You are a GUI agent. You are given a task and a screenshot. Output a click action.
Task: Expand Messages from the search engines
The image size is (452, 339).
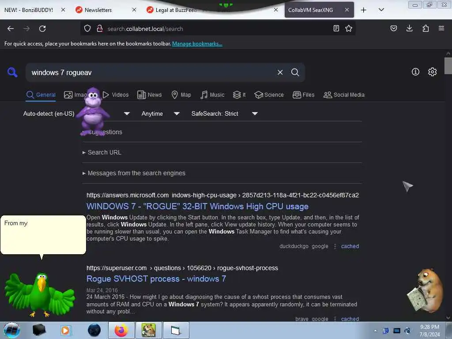click(134, 173)
